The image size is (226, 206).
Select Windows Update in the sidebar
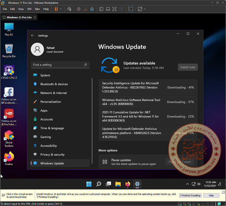click(60, 163)
